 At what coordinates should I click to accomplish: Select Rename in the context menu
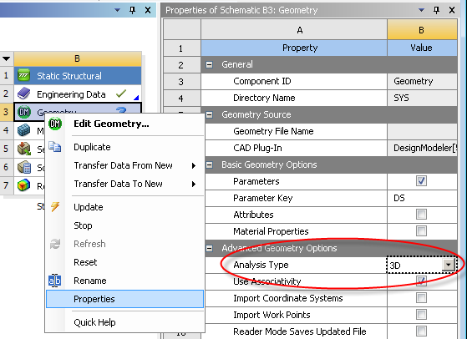(90, 281)
